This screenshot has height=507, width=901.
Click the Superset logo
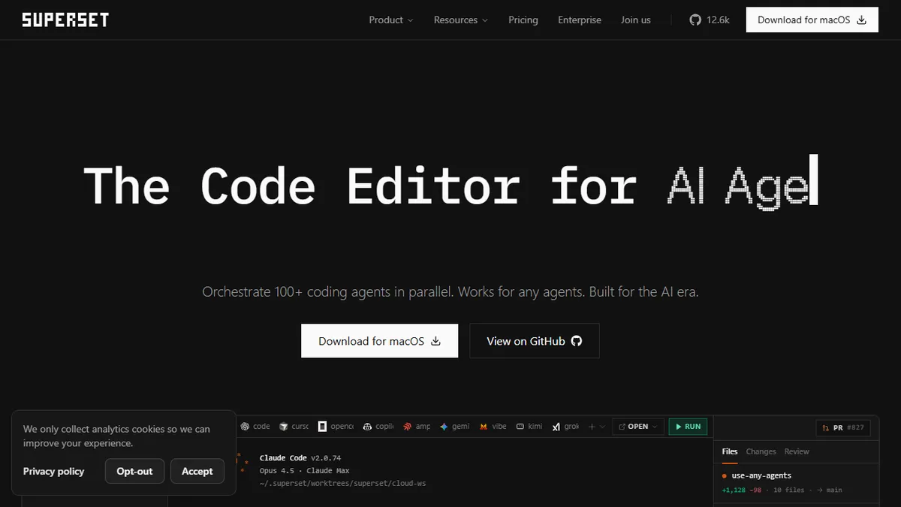[65, 20]
